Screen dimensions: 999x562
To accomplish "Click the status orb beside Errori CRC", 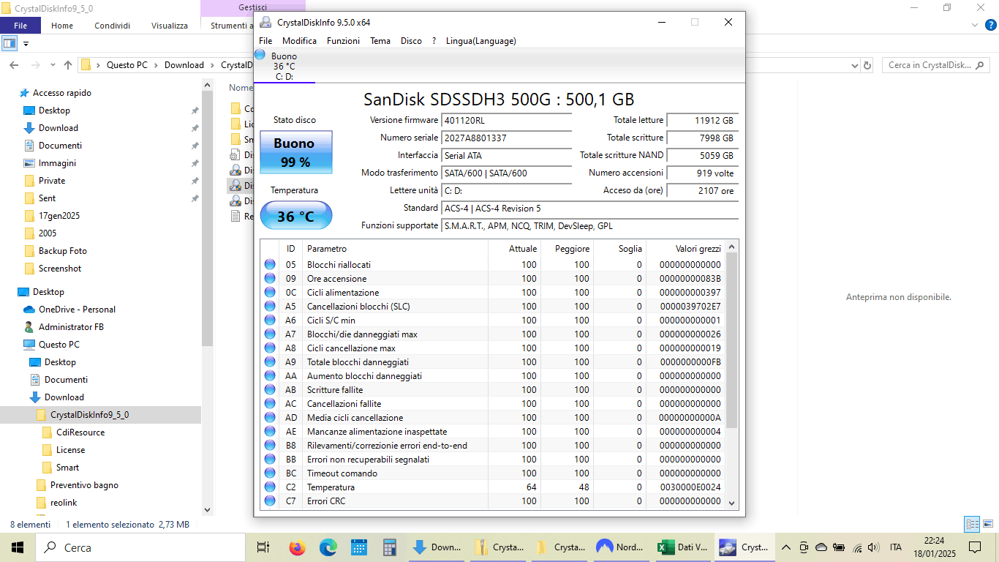I will (270, 501).
